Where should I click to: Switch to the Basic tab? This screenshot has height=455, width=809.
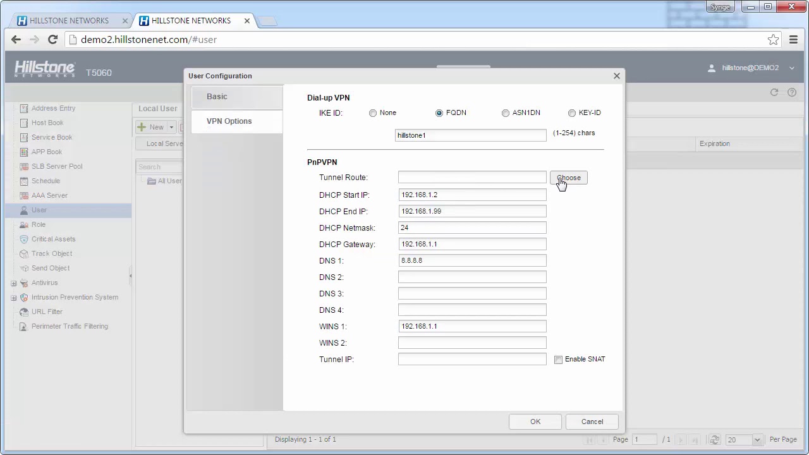[x=237, y=97]
